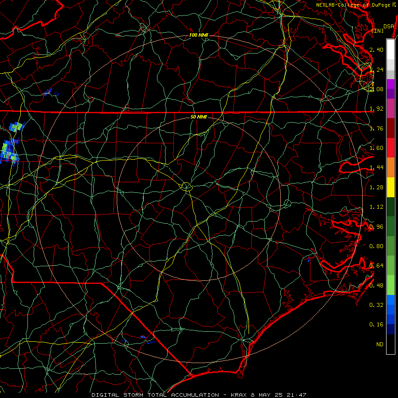398x398 pixels.
Task: Click the 2.08 legend value
Action: pos(376,89)
